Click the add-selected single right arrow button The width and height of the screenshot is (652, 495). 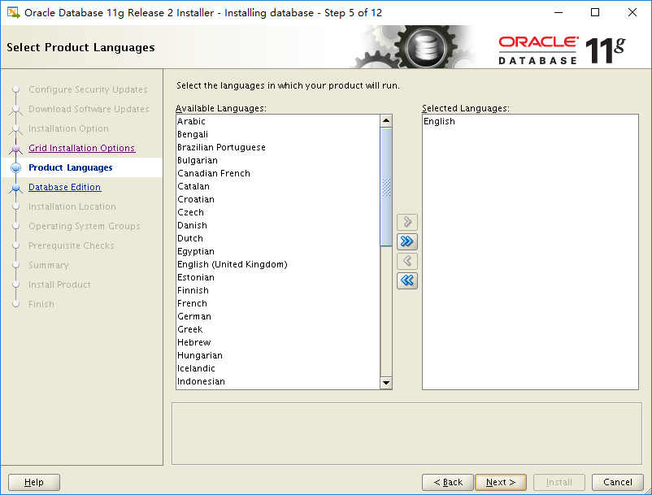point(407,222)
